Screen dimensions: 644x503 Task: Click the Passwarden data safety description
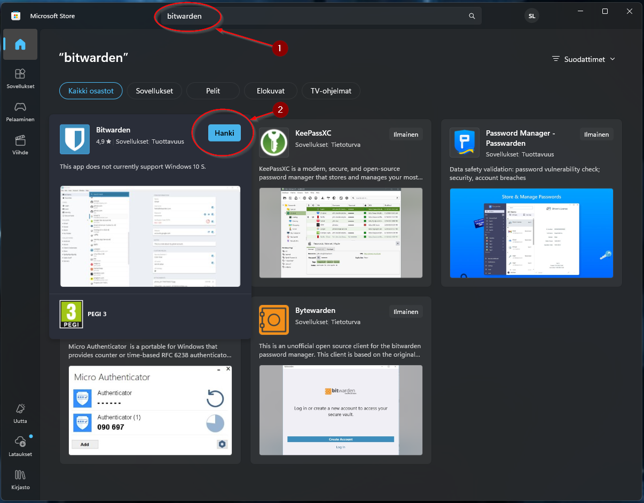[525, 174]
